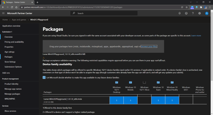213x115 pixels.
Task: Open the help question mark
Action: [193, 13]
